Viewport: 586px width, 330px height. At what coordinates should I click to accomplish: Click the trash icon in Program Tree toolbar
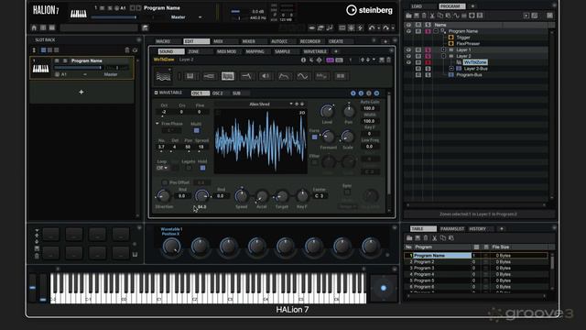point(424,16)
